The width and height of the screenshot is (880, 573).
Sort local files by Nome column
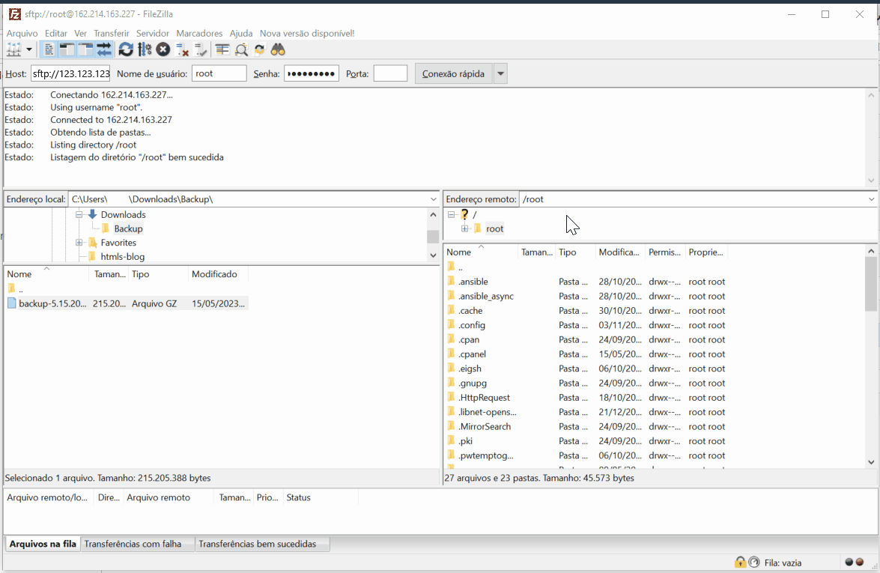coord(46,274)
